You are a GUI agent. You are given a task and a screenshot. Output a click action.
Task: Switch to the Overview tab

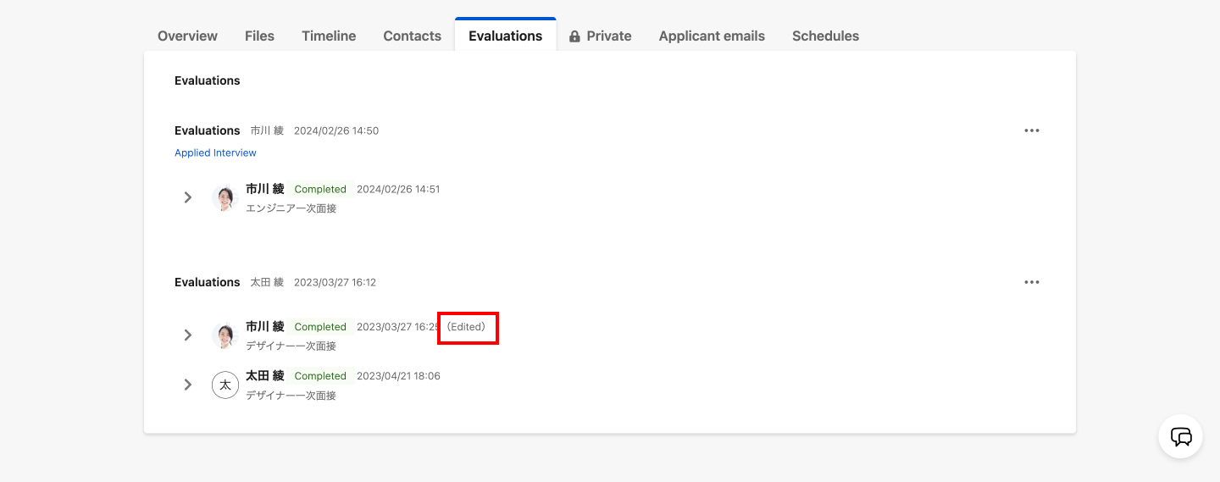coord(187,36)
